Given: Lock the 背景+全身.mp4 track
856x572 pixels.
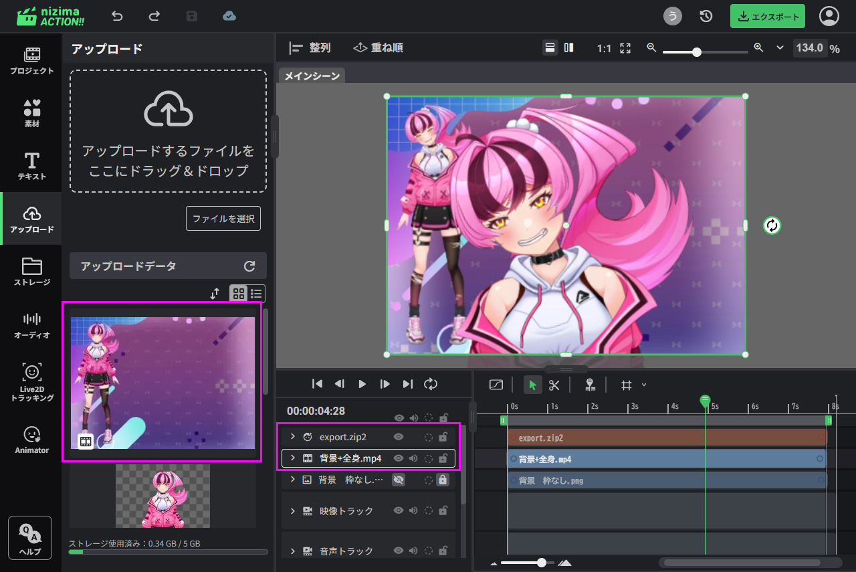Looking at the screenshot, I should pyautogui.click(x=443, y=458).
